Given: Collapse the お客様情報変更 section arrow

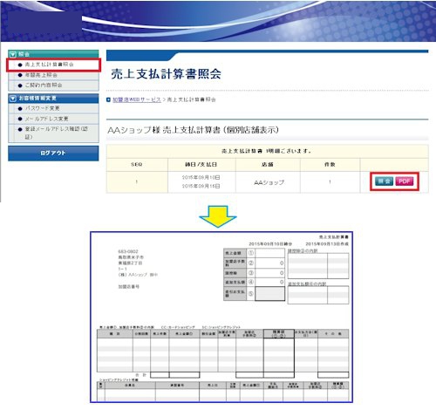Looking at the screenshot, I should pyautogui.click(x=12, y=99).
